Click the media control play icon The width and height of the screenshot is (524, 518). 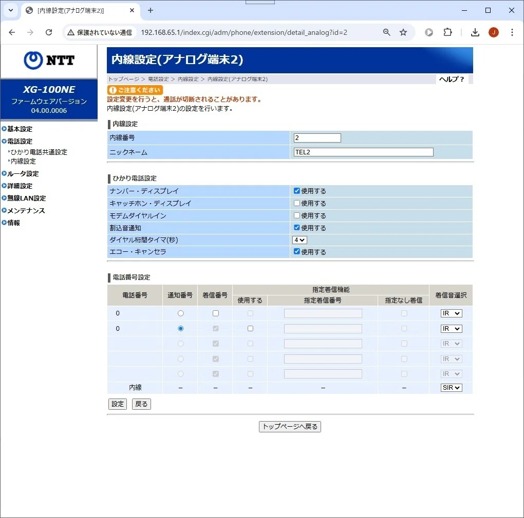(x=429, y=32)
